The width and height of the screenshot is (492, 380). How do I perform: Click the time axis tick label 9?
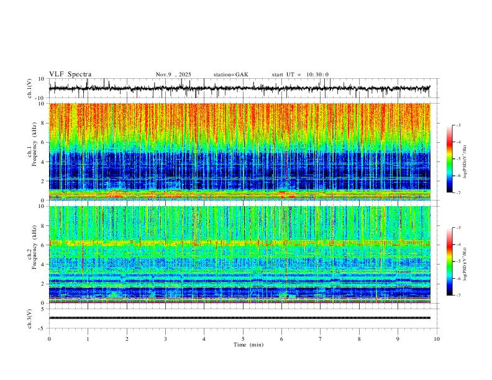pos(398,339)
